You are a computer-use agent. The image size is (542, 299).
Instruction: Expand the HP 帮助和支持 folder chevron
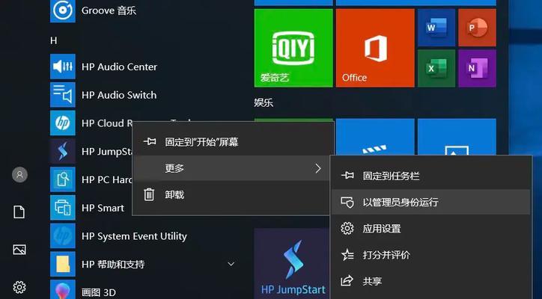(231, 264)
